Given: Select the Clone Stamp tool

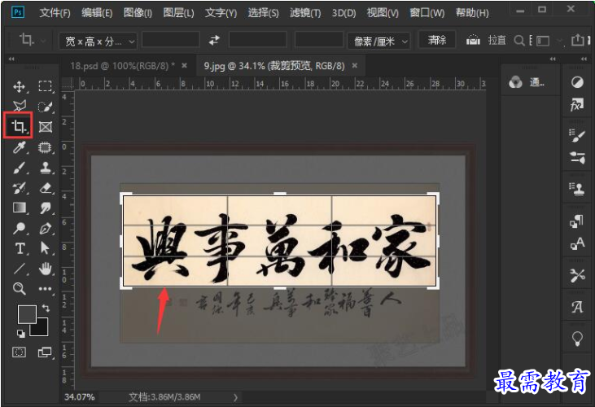Looking at the screenshot, I should pyautogui.click(x=45, y=168).
